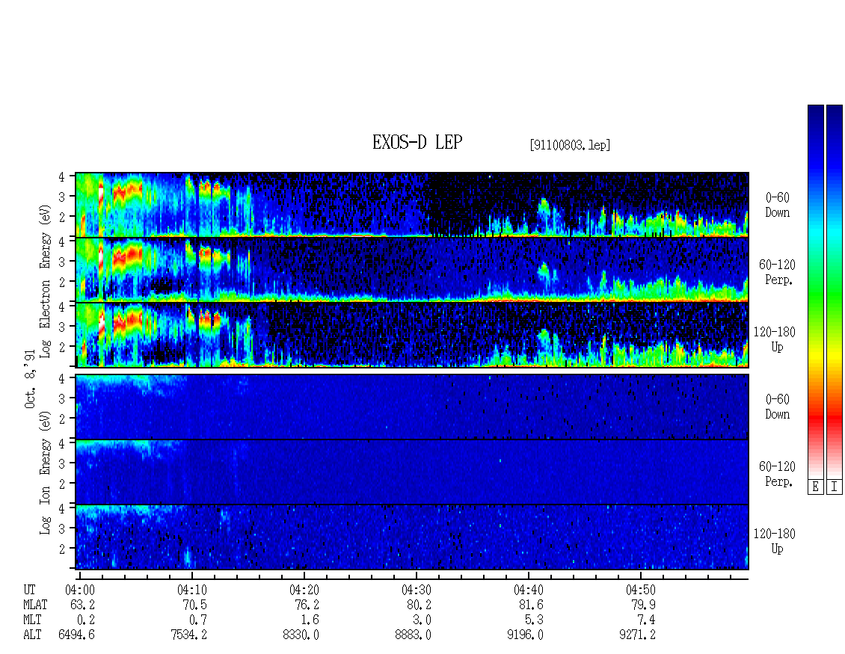Pick the MLT value 0.2

(x=86, y=620)
